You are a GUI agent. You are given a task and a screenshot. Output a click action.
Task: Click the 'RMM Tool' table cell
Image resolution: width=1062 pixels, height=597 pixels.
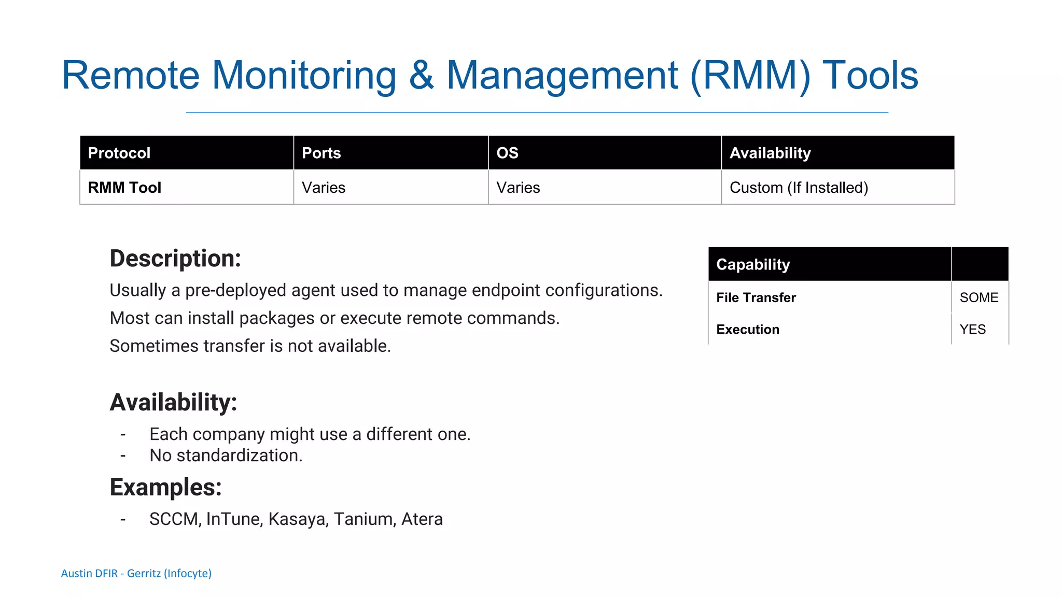click(x=187, y=187)
